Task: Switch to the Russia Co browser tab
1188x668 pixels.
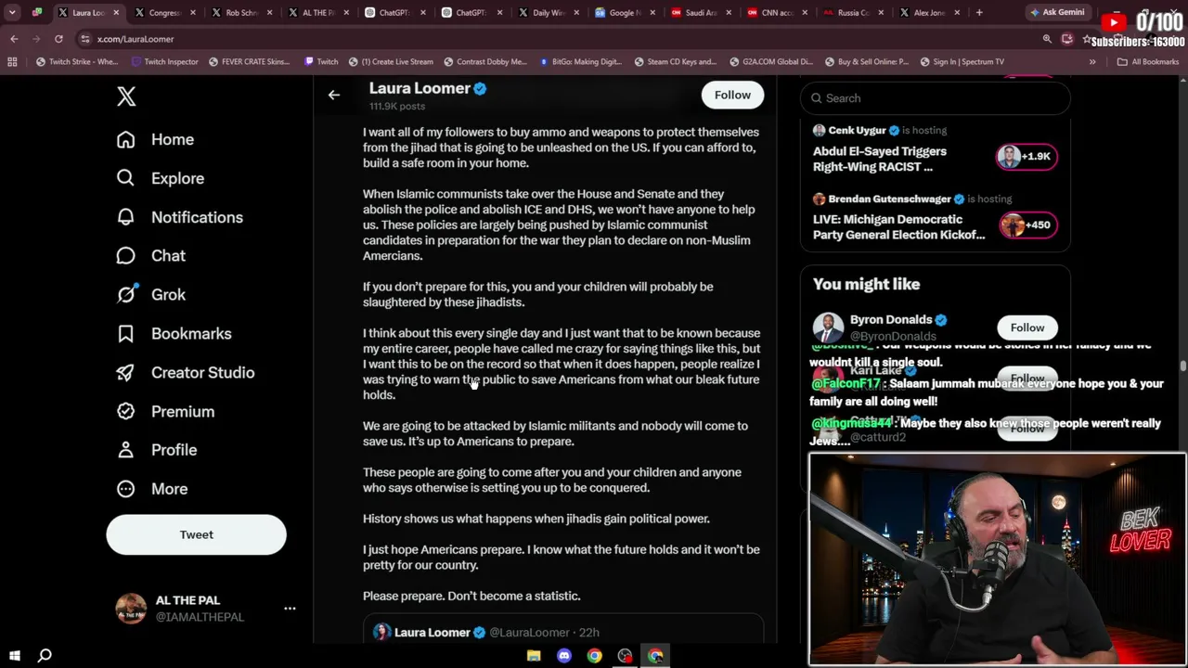Action: point(853,13)
